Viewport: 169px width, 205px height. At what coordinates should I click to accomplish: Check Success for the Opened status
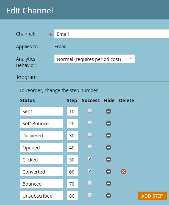click(90, 147)
